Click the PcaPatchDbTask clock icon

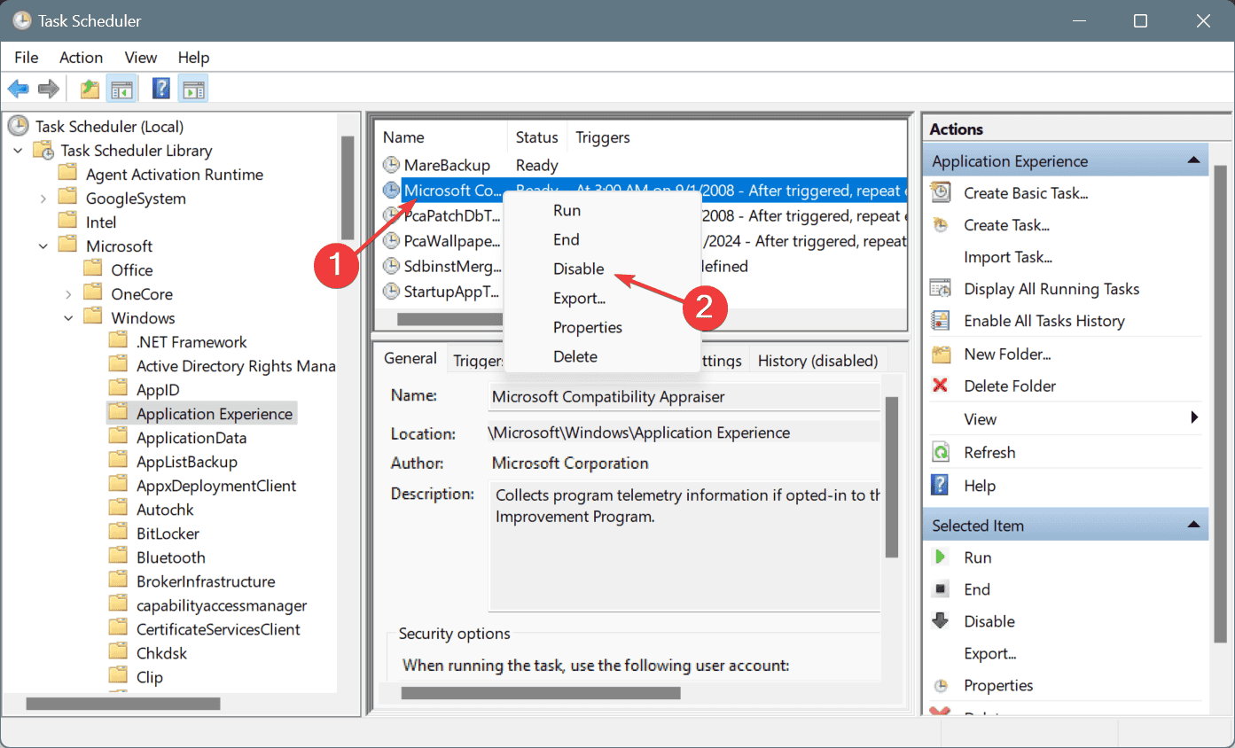click(391, 215)
